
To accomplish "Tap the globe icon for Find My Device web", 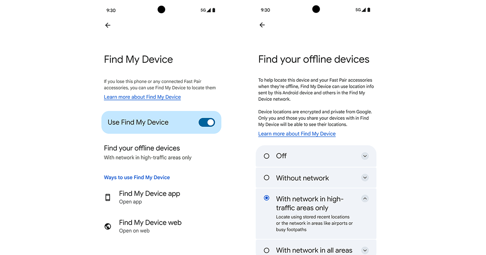I will point(107,226).
